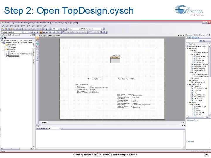Align text left in formatting toolbar

pos(41,32)
